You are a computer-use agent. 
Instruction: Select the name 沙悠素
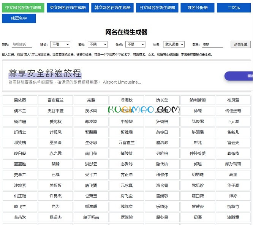click(20, 185)
